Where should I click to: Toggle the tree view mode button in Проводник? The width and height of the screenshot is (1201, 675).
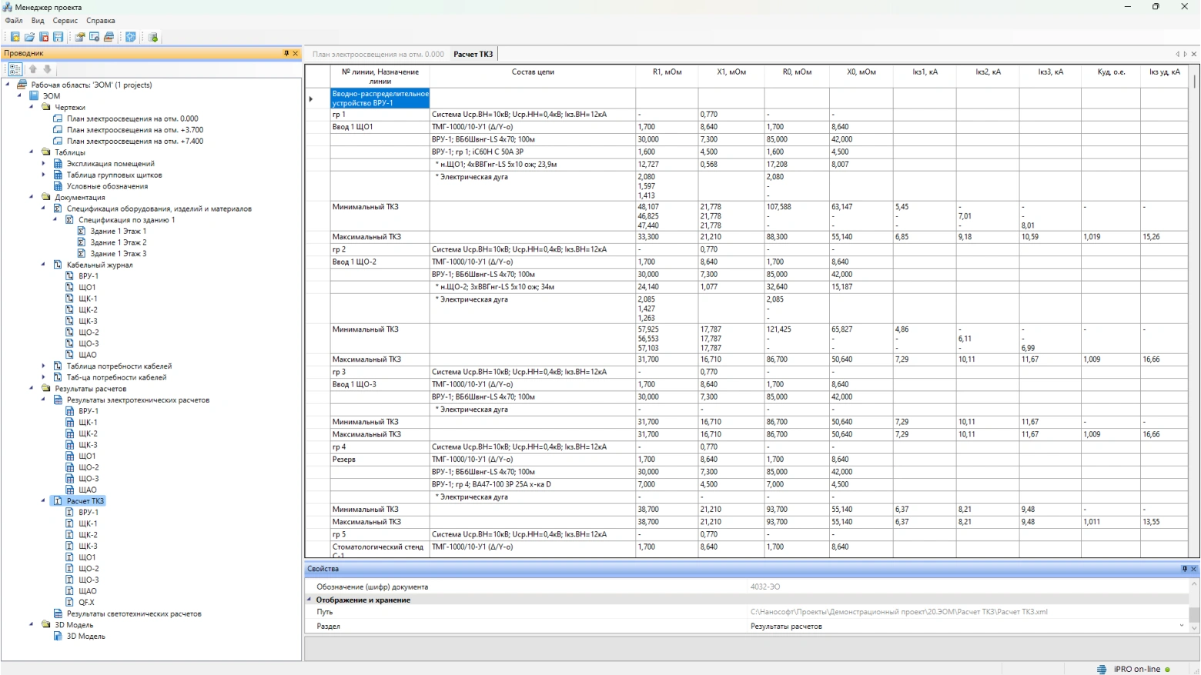click(x=15, y=69)
